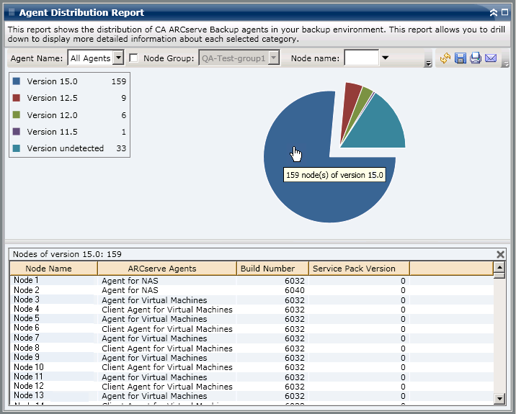Click the email report envelope icon
Screen dimensions: 516x414
pos(491,58)
